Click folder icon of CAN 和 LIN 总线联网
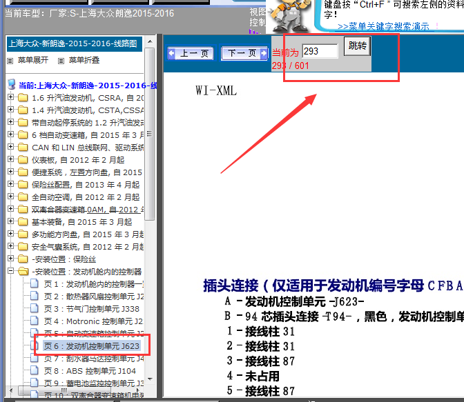This screenshot has width=464, height=402. 23,147
